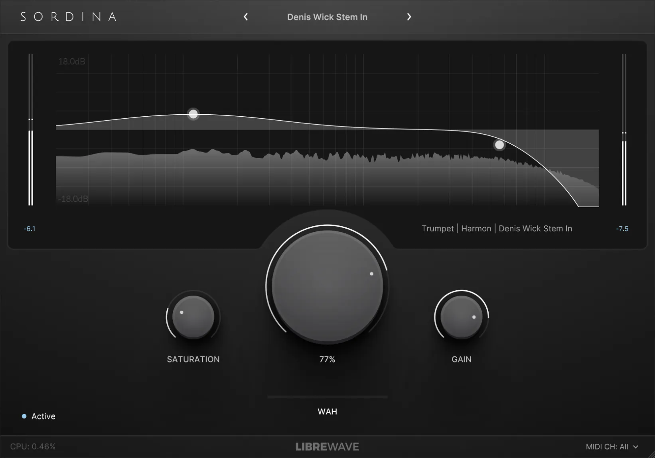The height and width of the screenshot is (458, 655).
Task: Click the output level meter
Action: (624, 130)
